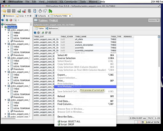163x131 pixels.
Task: Switch to the References tab
Action: [52, 28]
